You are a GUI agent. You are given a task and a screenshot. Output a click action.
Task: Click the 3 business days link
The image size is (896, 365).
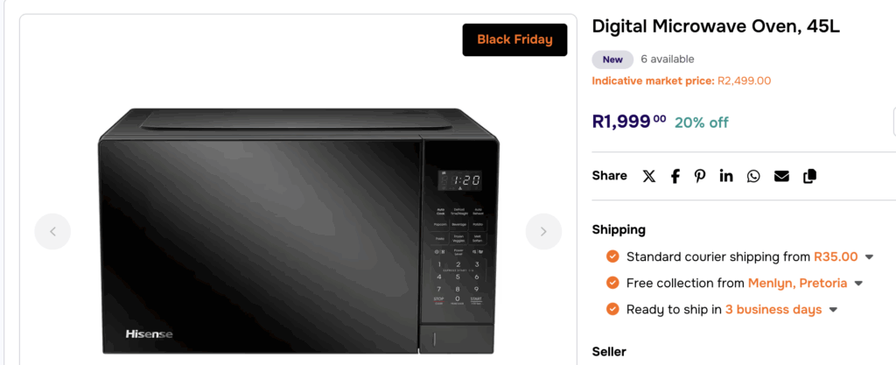pyautogui.click(x=773, y=310)
